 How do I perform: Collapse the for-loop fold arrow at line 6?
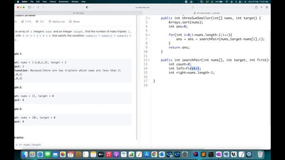[x=149, y=35]
